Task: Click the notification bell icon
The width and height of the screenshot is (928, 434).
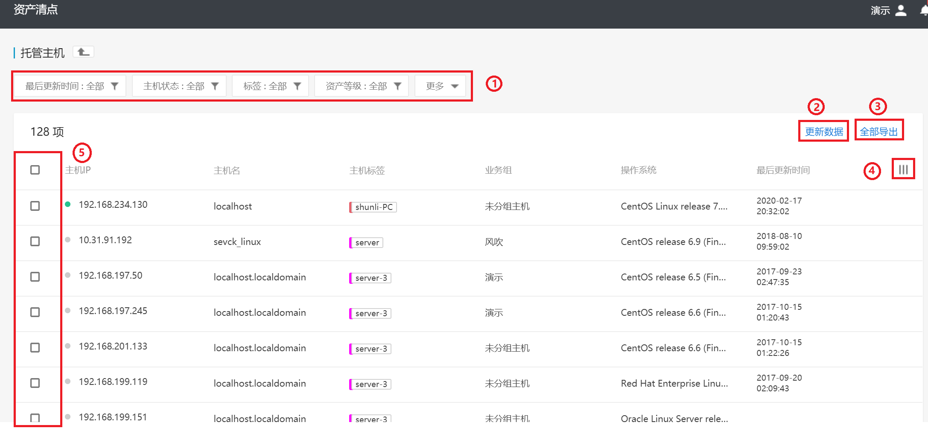Action: [924, 10]
